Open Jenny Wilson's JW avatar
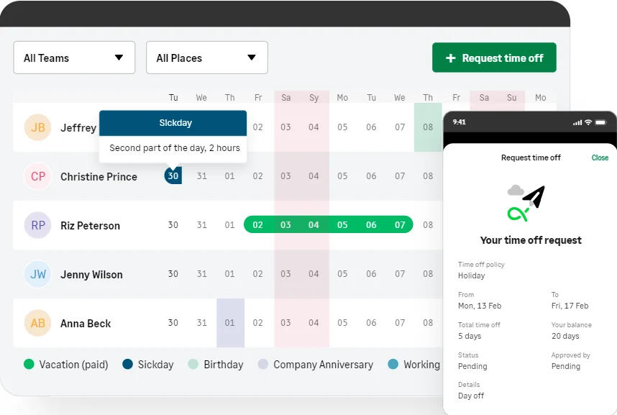Image resolution: width=617 pixels, height=415 pixels. pyautogui.click(x=37, y=274)
